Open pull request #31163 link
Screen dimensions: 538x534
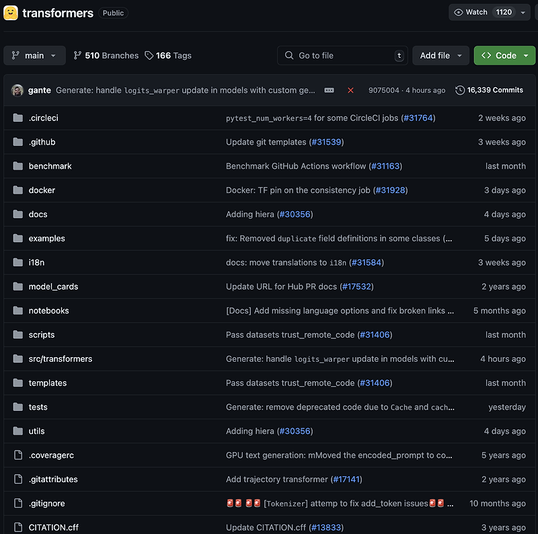click(385, 166)
